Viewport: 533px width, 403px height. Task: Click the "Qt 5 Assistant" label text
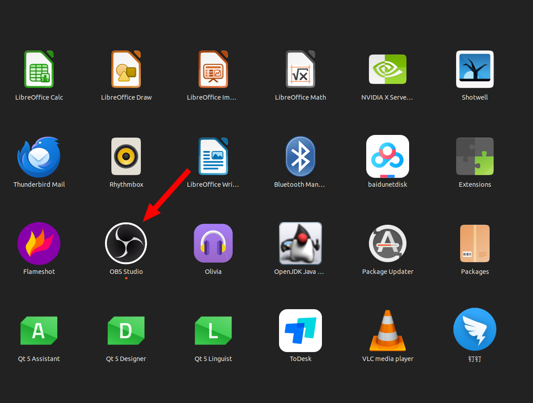click(x=39, y=359)
